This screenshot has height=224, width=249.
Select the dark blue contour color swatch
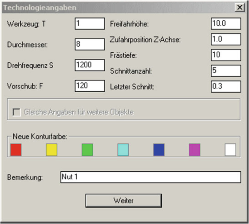[159, 150]
